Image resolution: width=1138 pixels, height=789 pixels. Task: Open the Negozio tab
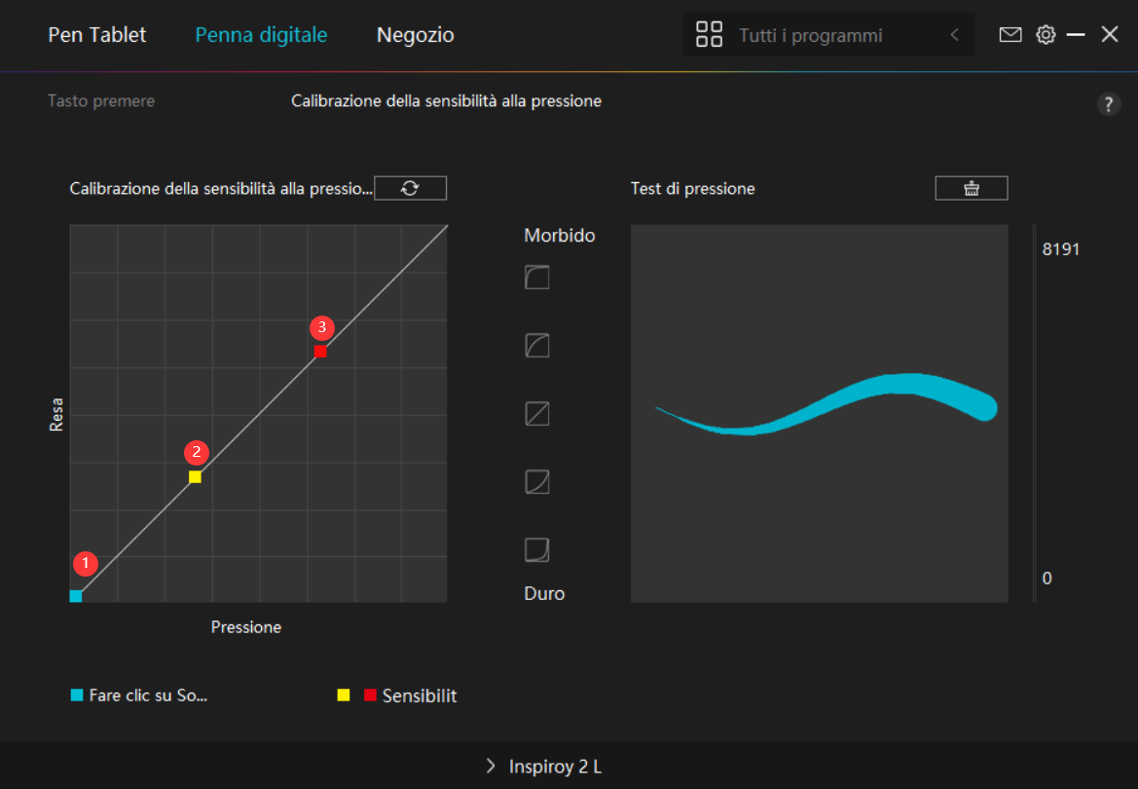click(x=415, y=34)
